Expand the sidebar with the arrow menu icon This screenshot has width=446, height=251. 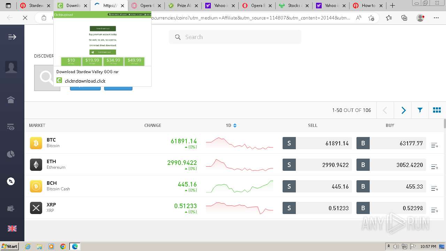(12, 37)
